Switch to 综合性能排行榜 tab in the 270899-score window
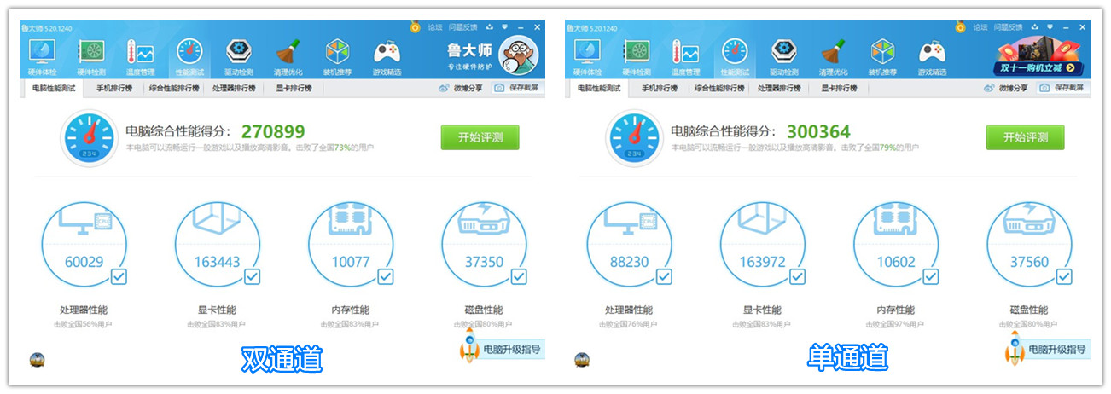1111x394 pixels. point(174,88)
